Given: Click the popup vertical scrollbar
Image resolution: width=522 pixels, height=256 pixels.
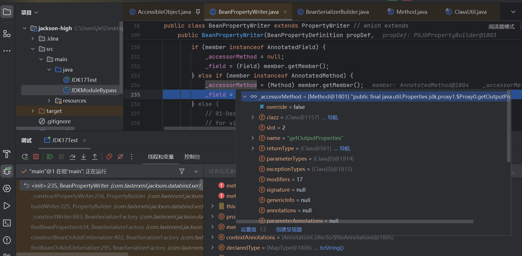Looking at the screenshot, I should pos(508,126).
